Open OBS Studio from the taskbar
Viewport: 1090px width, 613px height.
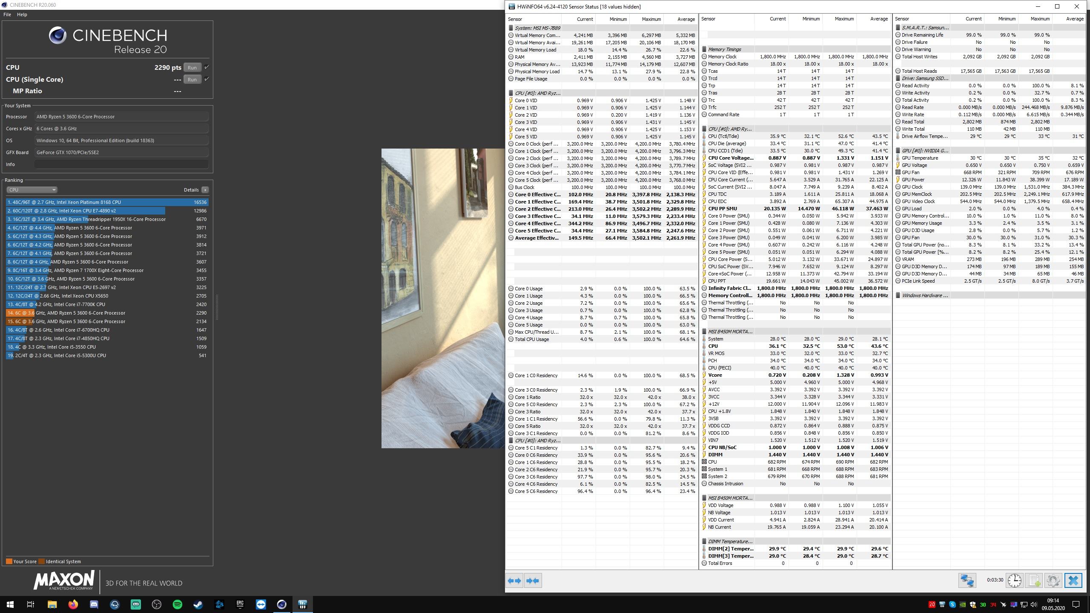(x=156, y=604)
